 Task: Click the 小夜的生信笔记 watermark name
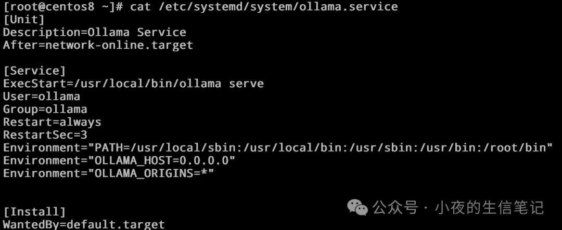pyautogui.click(x=489, y=208)
